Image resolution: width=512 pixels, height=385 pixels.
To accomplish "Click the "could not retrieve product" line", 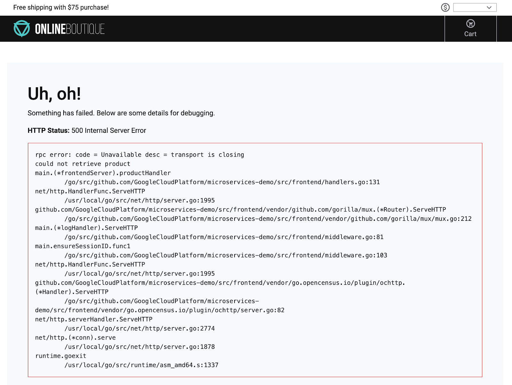I will (83, 164).
